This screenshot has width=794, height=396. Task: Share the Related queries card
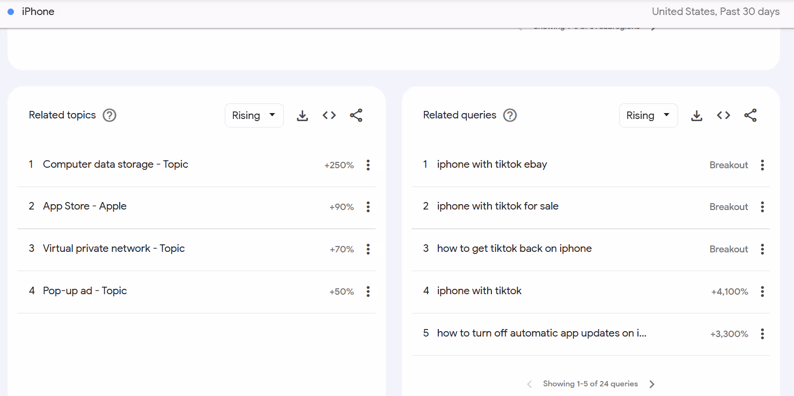click(751, 115)
